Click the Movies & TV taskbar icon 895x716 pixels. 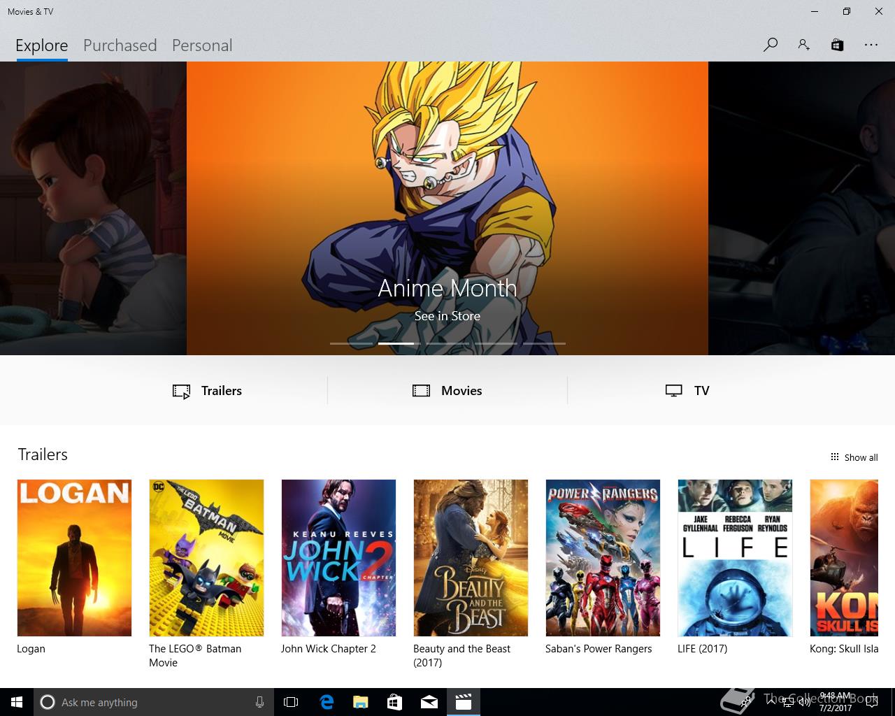[x=464, y=702]
